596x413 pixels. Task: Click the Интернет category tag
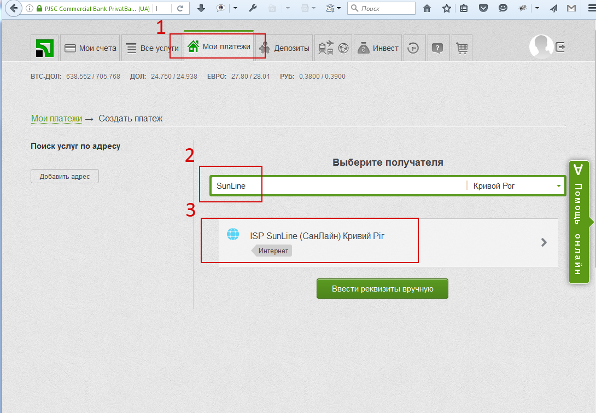click(x=272, y=251)
